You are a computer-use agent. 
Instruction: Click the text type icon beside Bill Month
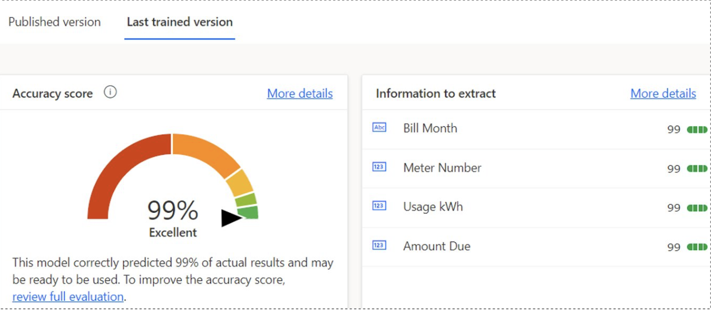pyautogui.click(x=379, y=128)
